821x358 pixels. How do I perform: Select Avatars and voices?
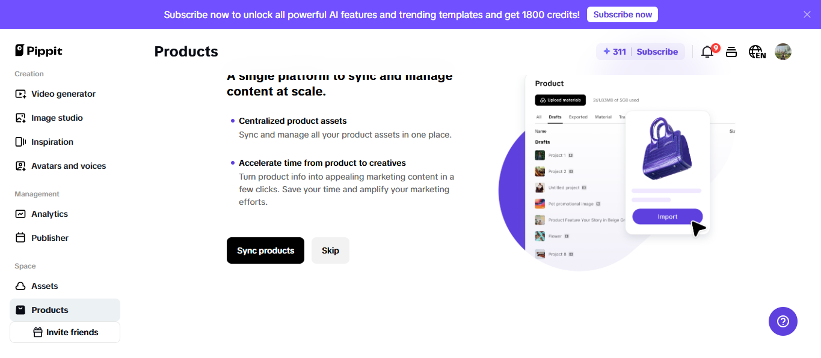point(69,166)
